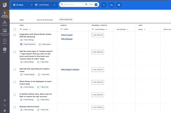171x113 pixels.
Task: Click the Feature request label
Action: [x=67, y=35]
